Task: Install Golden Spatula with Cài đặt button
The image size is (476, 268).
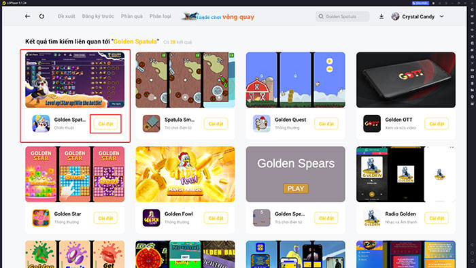Action: click(105, 124)
